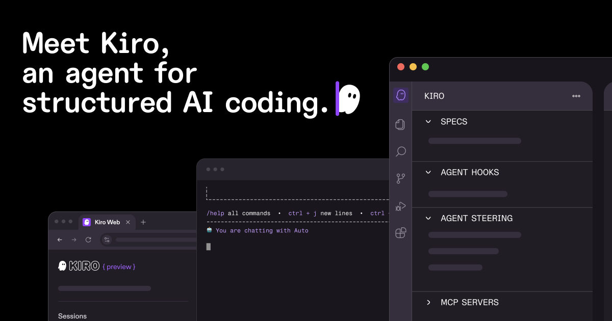Viewport: 612px width, 321px height.
Task: Collapse the AGENT STEERING section
Action: tap(428, 218)
